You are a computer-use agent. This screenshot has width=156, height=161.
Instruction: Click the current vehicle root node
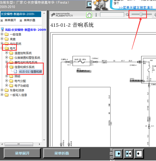[26, 30]
